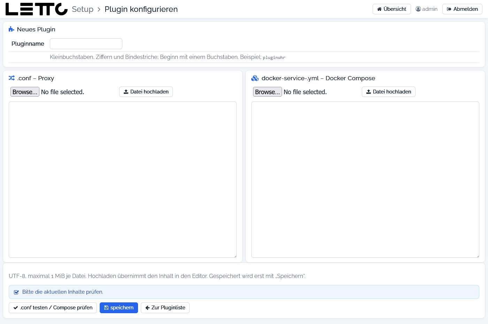Browse for a .conf proxy file
Image resolution: width=488 pixels, height=324 pixels.
(25, 92)
